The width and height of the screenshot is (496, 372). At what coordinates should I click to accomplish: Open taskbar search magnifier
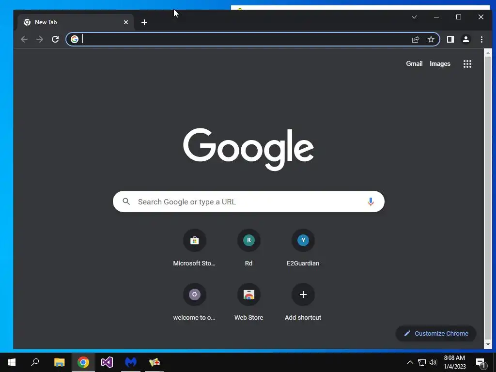[35, 362]
